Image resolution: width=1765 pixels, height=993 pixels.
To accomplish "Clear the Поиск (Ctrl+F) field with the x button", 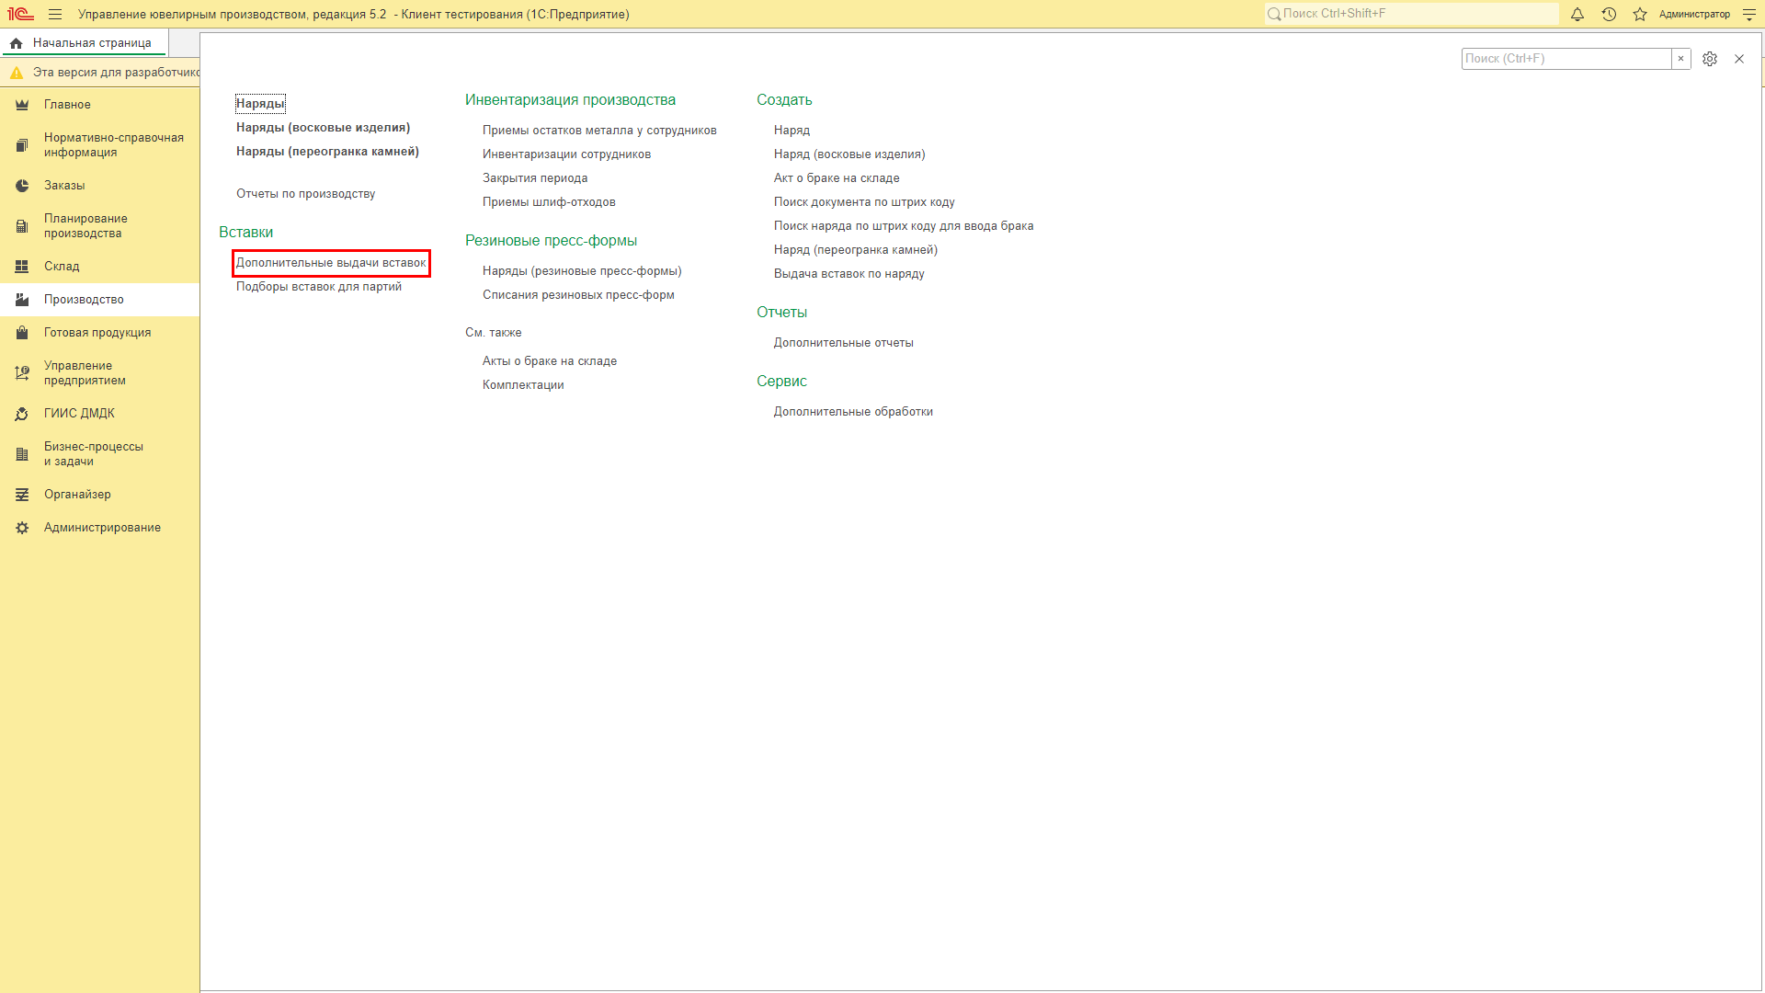I will [x=1681, y=59].
